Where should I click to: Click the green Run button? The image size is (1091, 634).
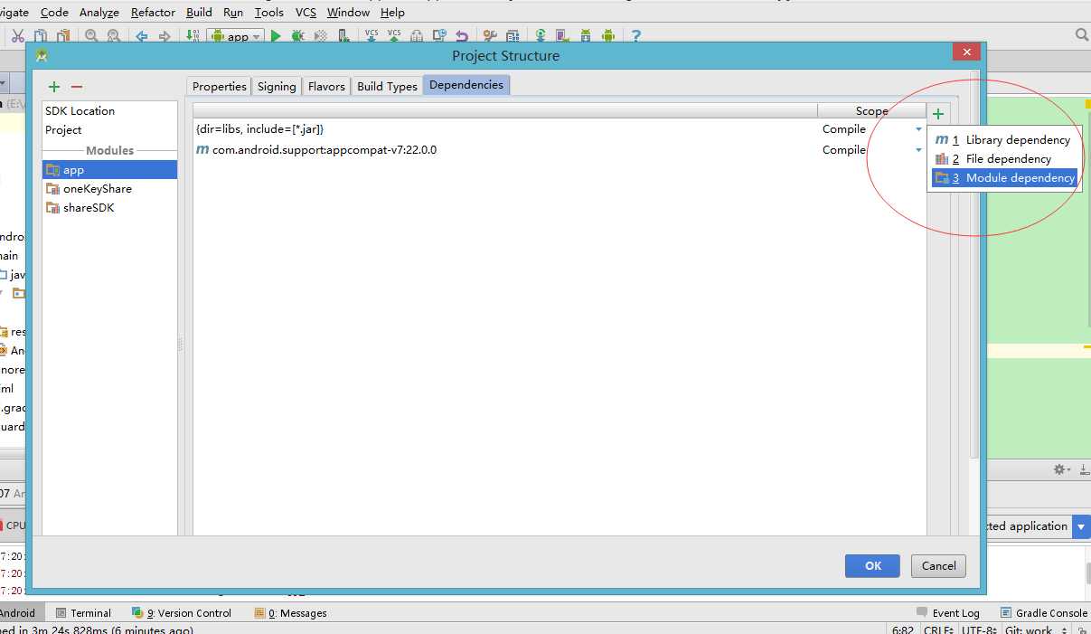[276, 36]
